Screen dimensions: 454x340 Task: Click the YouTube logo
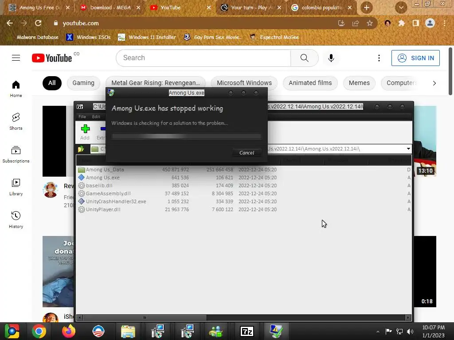click(x=52, y=58)
